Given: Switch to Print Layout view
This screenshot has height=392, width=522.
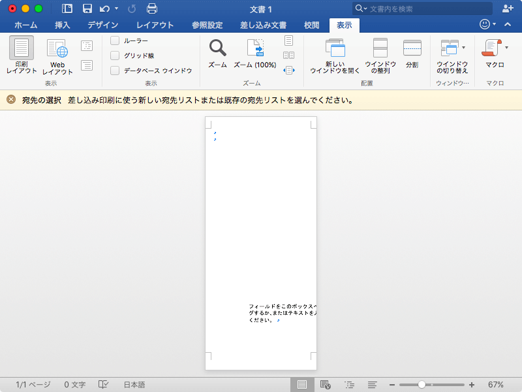Looking at the screenshot, I should (x=22, y=55).
